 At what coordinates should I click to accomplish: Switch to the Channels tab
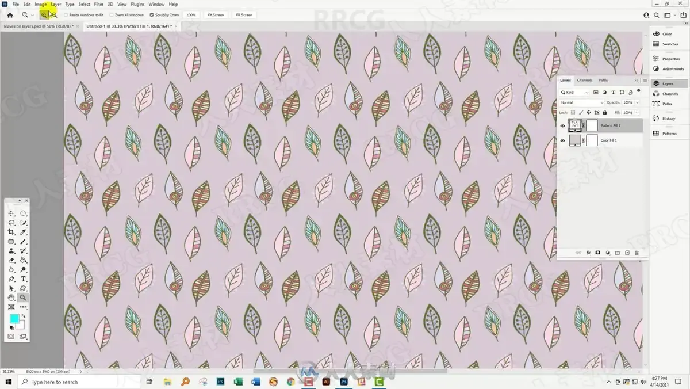pos(585,80)
